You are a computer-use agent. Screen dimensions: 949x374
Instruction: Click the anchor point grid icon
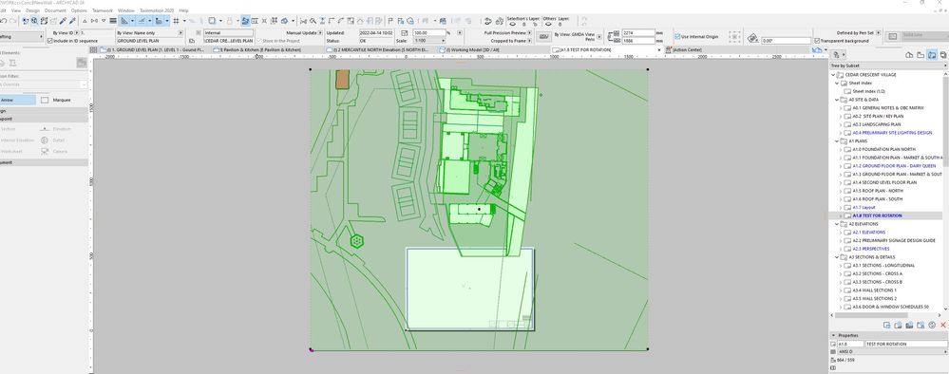coord(734,37)
